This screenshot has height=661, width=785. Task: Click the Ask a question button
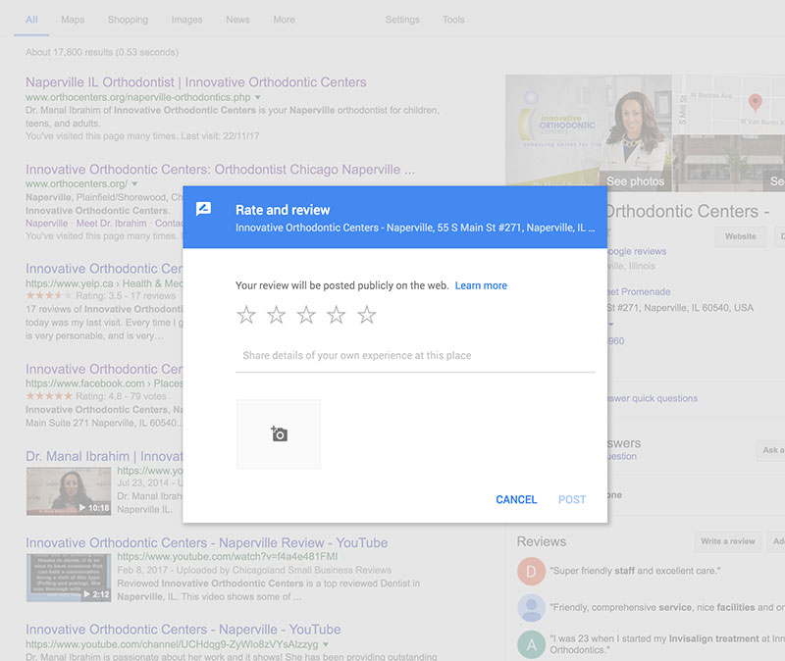pyautogui.click(x=770, y=450)
